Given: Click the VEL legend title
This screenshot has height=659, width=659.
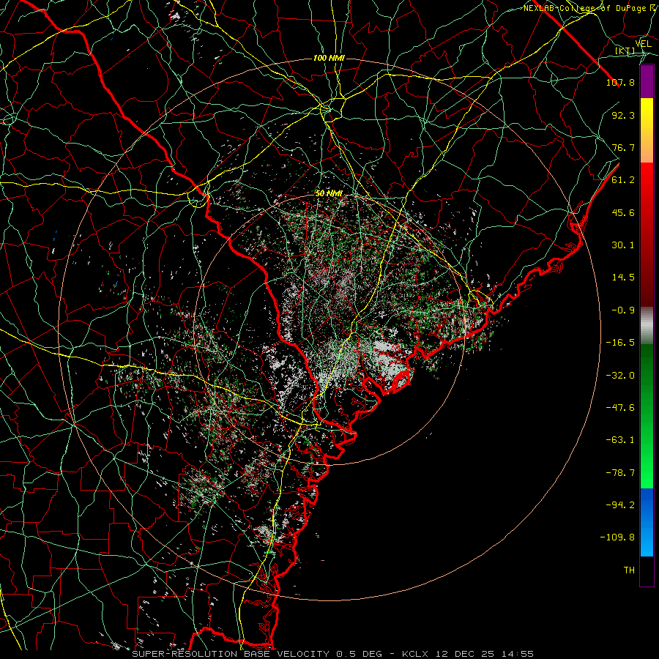Looking at the screenshot, I should click(x=643, y=44).
